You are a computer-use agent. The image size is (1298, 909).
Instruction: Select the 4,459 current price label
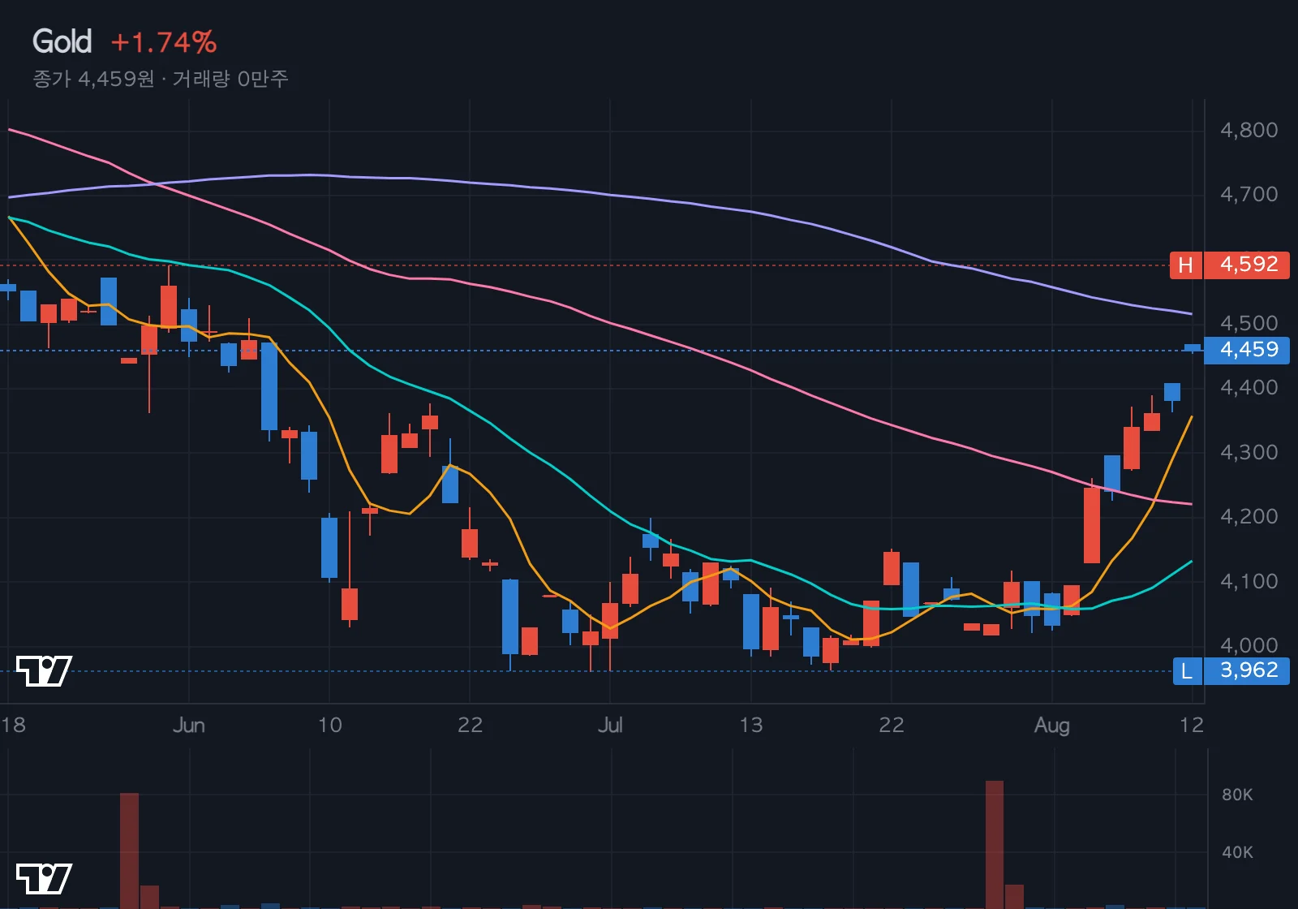click(1247, 350)
